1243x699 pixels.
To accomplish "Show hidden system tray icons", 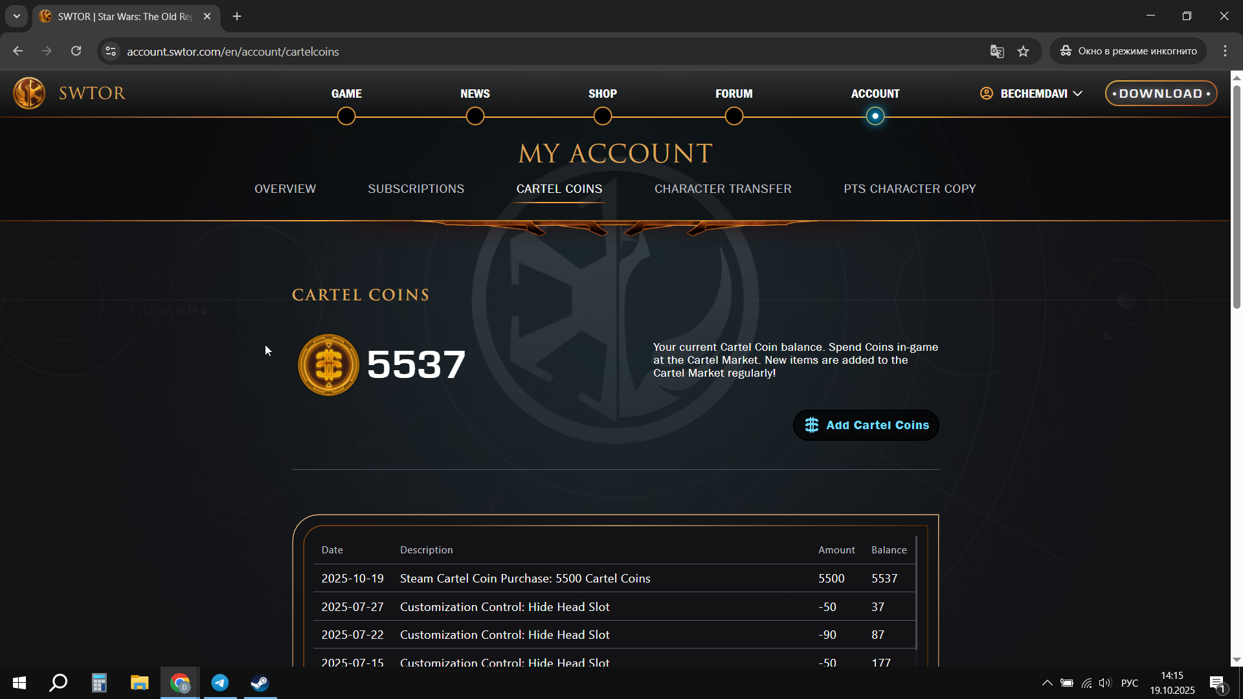I will [1047, 683].
